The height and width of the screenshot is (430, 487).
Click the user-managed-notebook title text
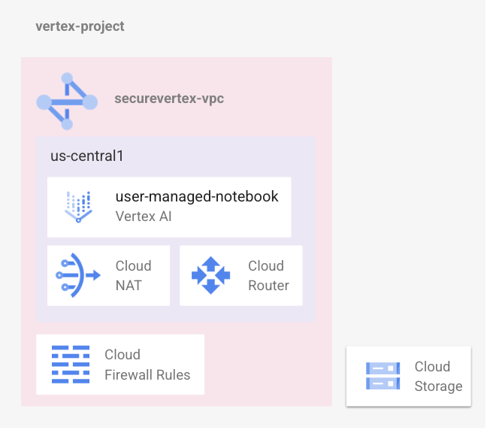[197, 197]
